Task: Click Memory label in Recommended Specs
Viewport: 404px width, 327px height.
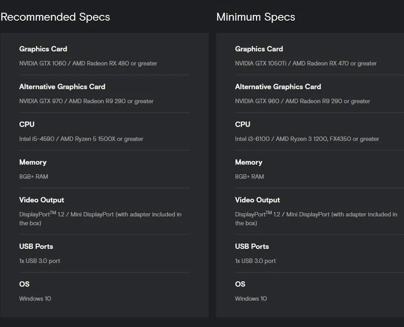Action: tap(33, 162)
